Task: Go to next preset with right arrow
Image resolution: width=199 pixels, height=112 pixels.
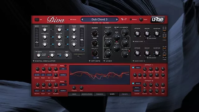Action: click(117, 19)
